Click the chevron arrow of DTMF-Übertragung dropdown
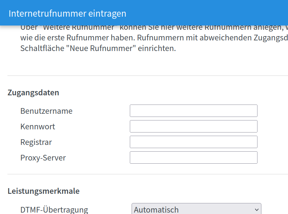The width and height of the screenshot is (288, 214). [257, 210]
